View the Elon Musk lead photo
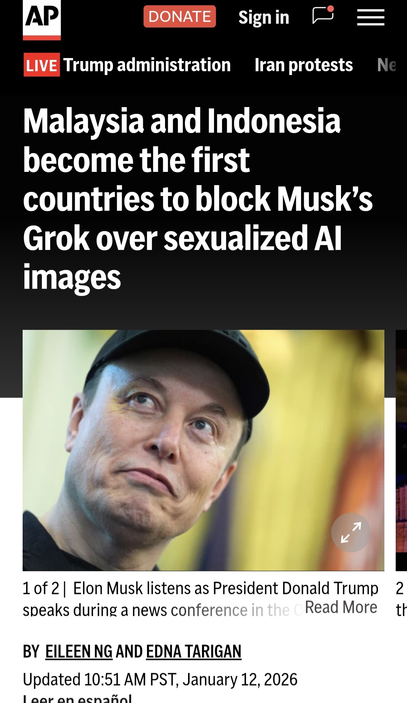 click(x=203, y=450)
